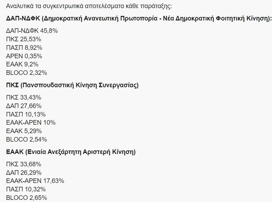Click the bold heading 'ΕΑΑΚ (Ενιαία Ανεξάρτητη Αριστερή Κίνηση)'
Image resolution: width=272 pixels, height=202 pixels.
tap(71, 152)
